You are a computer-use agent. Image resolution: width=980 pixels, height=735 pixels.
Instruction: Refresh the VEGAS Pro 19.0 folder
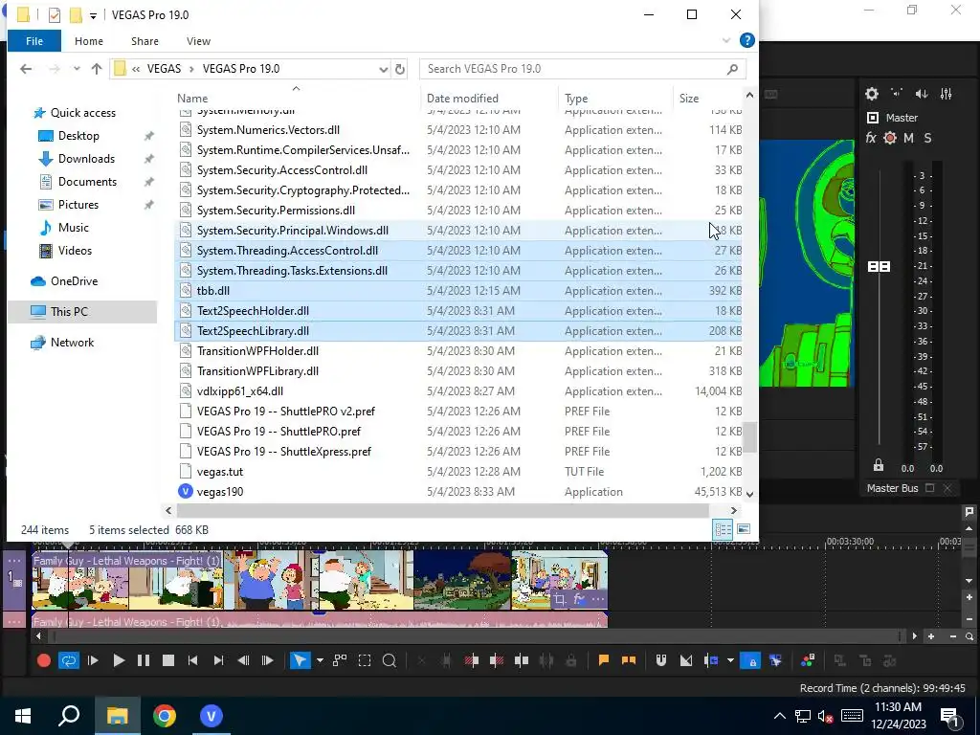[x=400, y=69]
